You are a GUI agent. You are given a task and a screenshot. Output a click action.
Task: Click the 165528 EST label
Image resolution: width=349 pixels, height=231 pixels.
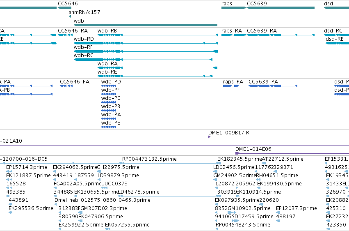(16, 184)
